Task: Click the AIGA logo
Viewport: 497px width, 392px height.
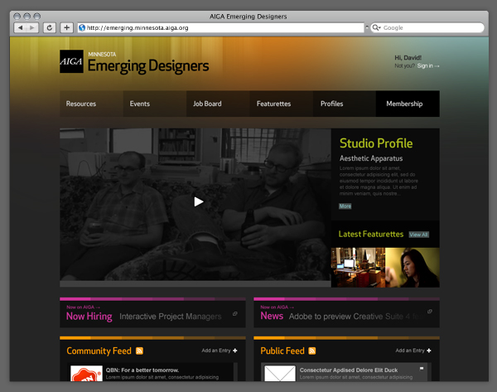Action: [71, 61]
